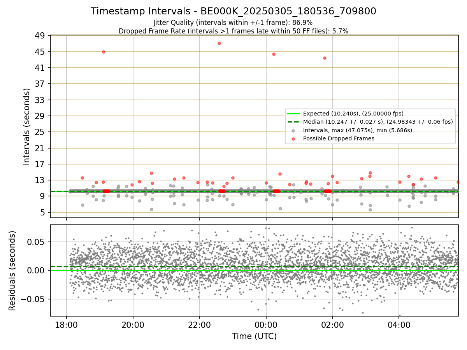Click the red outlier point at 45 seconds after 19:00
Screen dimensions: 467x350
(x=104, y=52)
